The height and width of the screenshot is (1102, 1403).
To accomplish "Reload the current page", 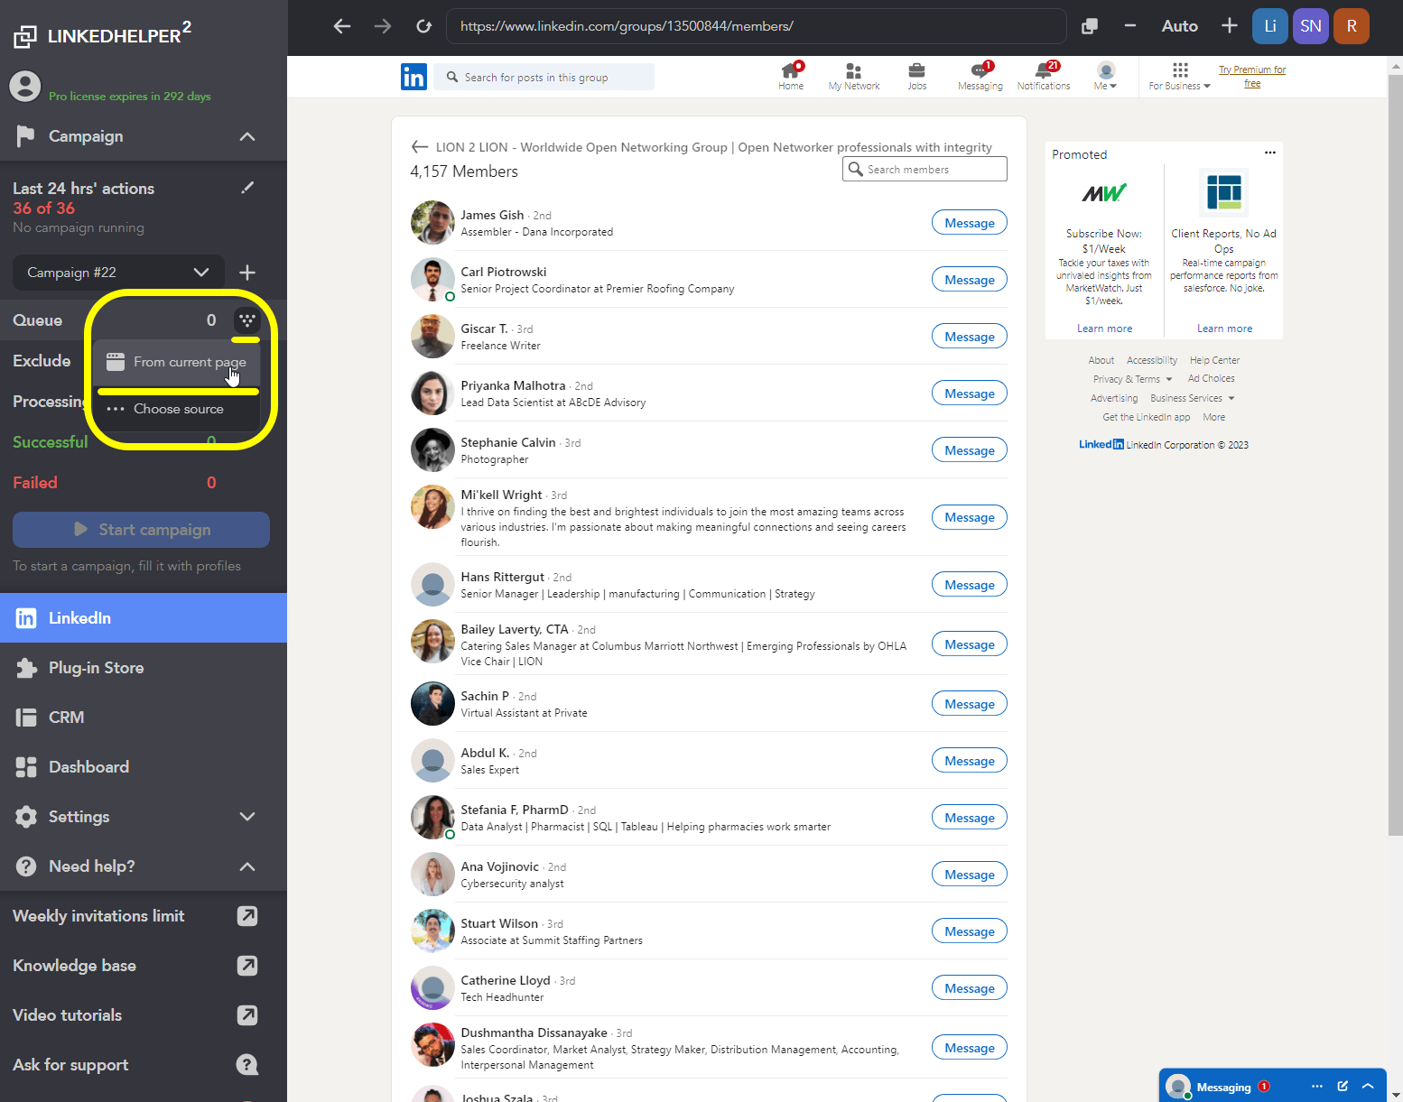I will click(423, 26).
